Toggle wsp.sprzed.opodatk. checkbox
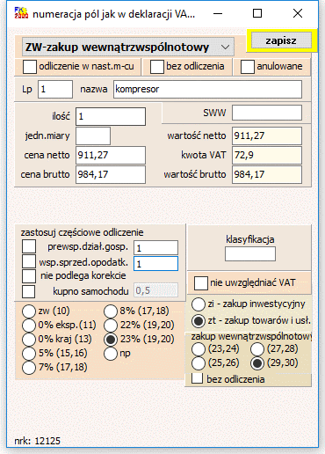 [29, 261]
